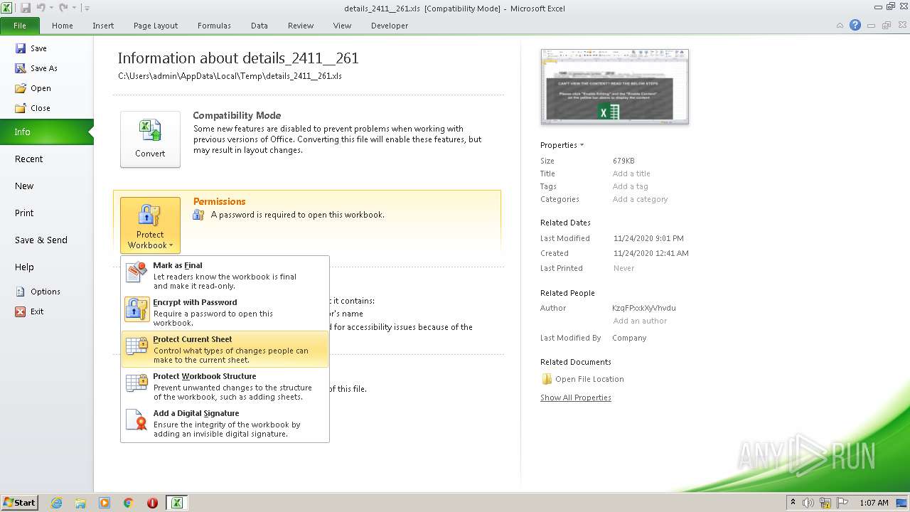Click the Compatibility Mode heading
Screen dimensions: 910x512
[237, 115]
